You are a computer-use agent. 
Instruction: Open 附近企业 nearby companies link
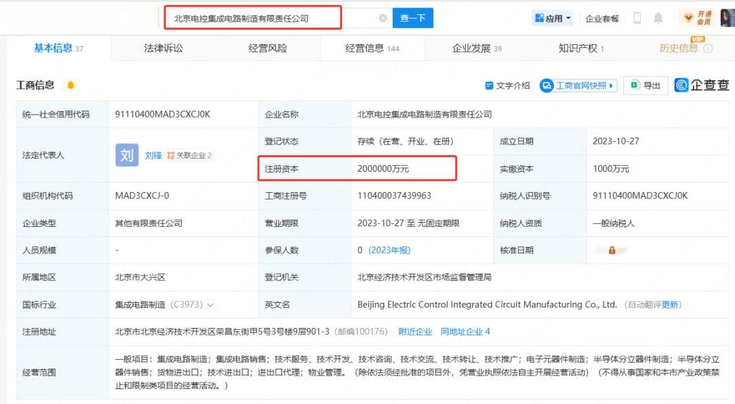[x=415, y=331]
